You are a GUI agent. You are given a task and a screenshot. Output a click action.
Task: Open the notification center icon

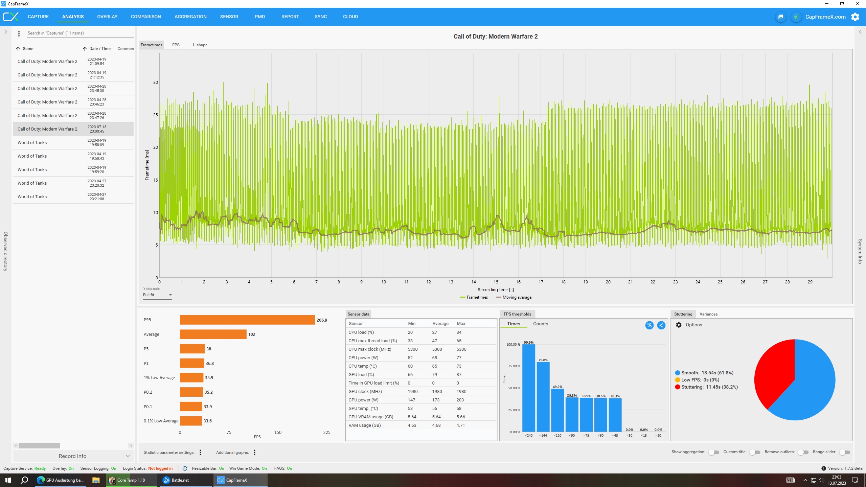pyautogui.click(x=855, y=480)
